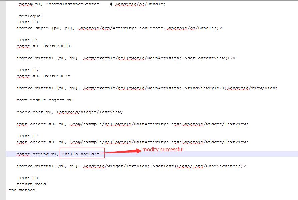This screenshot has width=298, height=200.
Task: Click the iget-object v0, p0 line
Action: tap(132, 142)
